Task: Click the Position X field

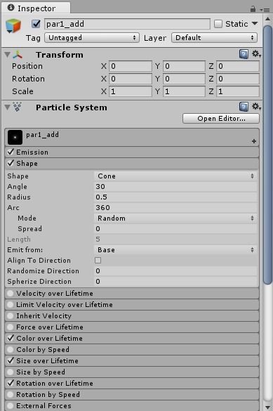Action: point(131,66)
